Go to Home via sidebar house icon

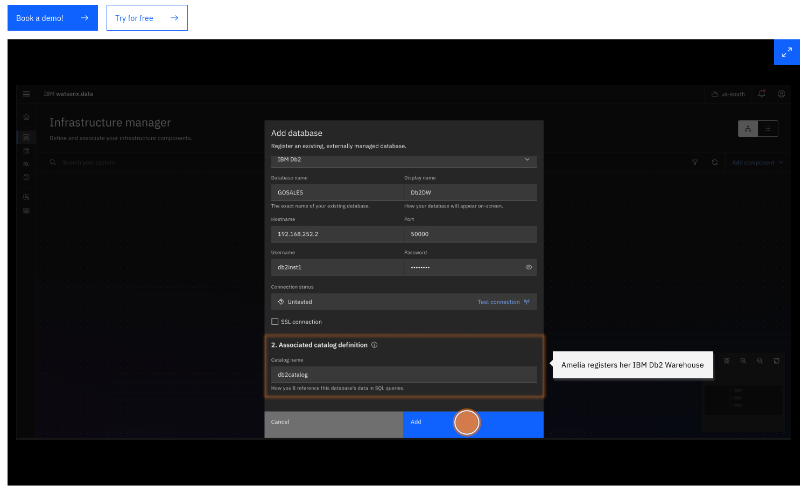click(x=26, y=117)
